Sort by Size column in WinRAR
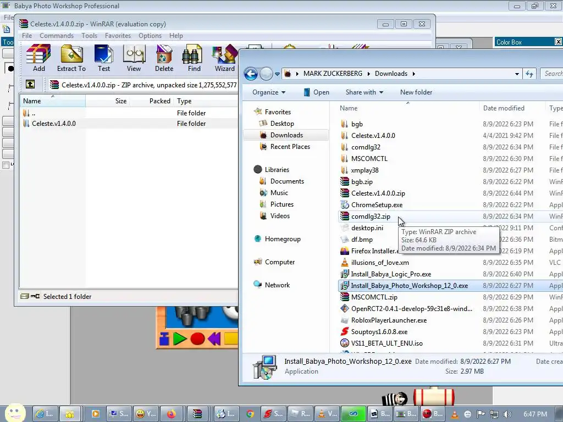Image resolution: width=563 pixels, height=422 pixels. (x=107, y=101)
